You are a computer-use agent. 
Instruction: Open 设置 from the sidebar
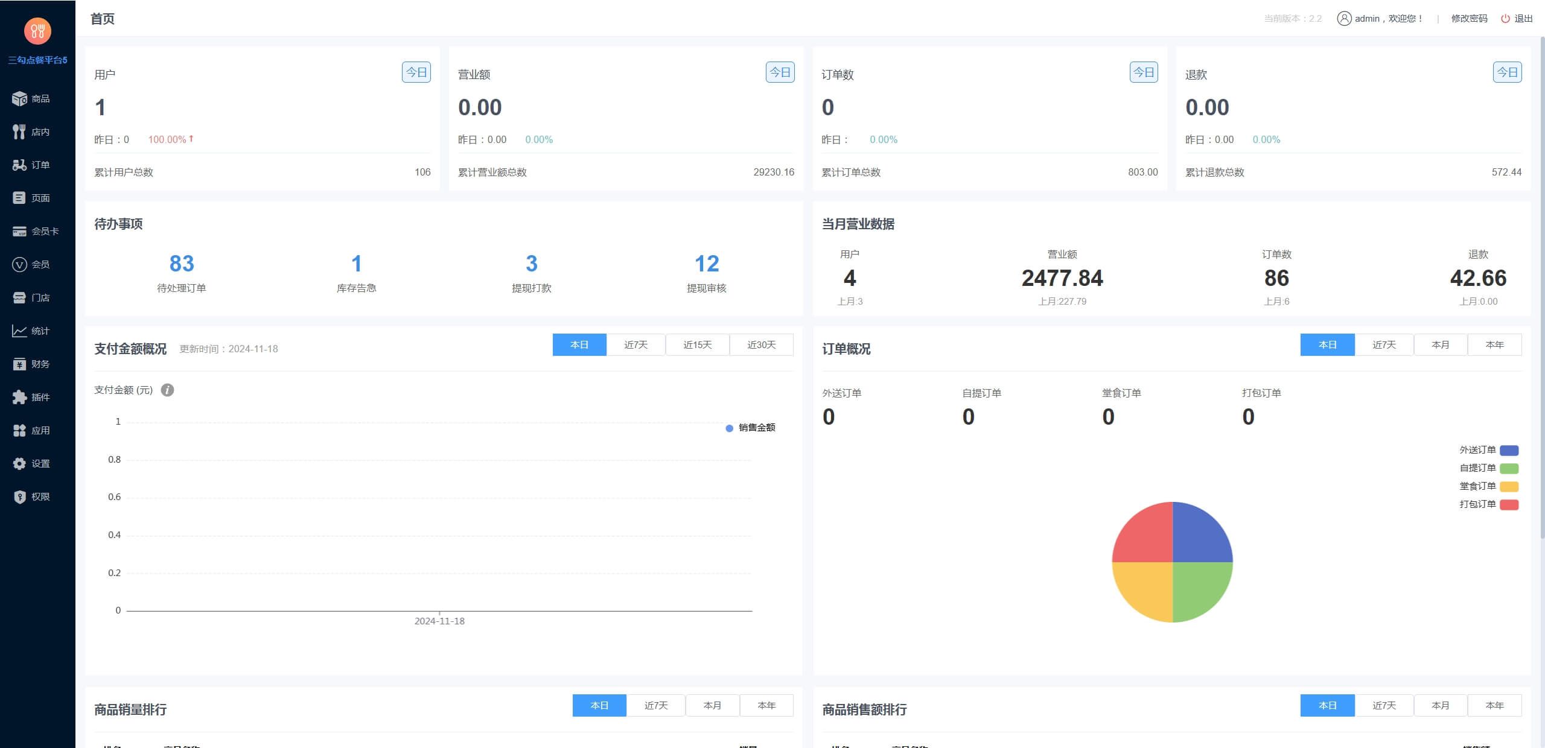click(x=37, y=463)
